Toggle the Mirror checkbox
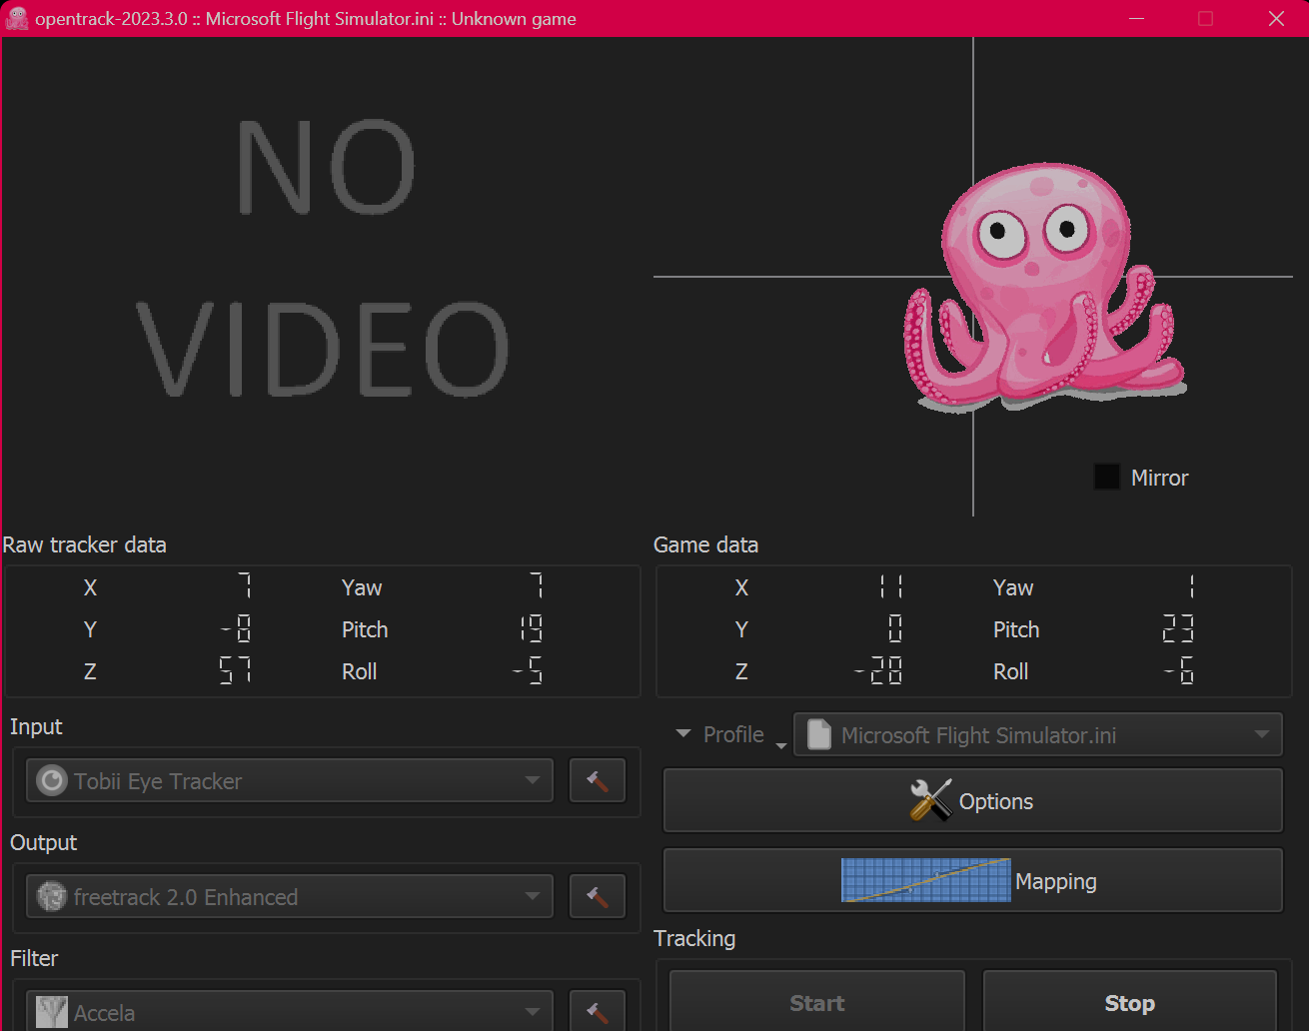The width and height of the screenshot is (1309, 1031). [1107, 478]
